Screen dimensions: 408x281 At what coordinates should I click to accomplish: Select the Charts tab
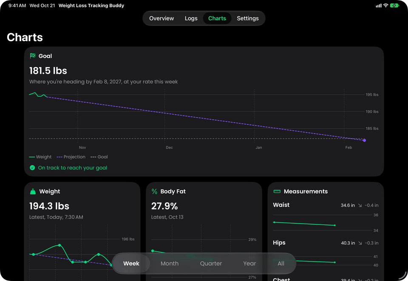[217, 18]
